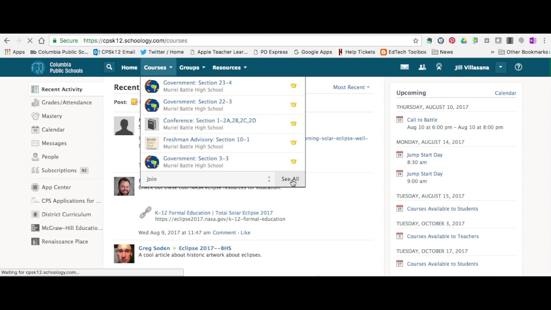The height and width of the screenshot is (310, 551).
Task: Open the Other Bookmarks folder
Action: (x=523, y=52)
